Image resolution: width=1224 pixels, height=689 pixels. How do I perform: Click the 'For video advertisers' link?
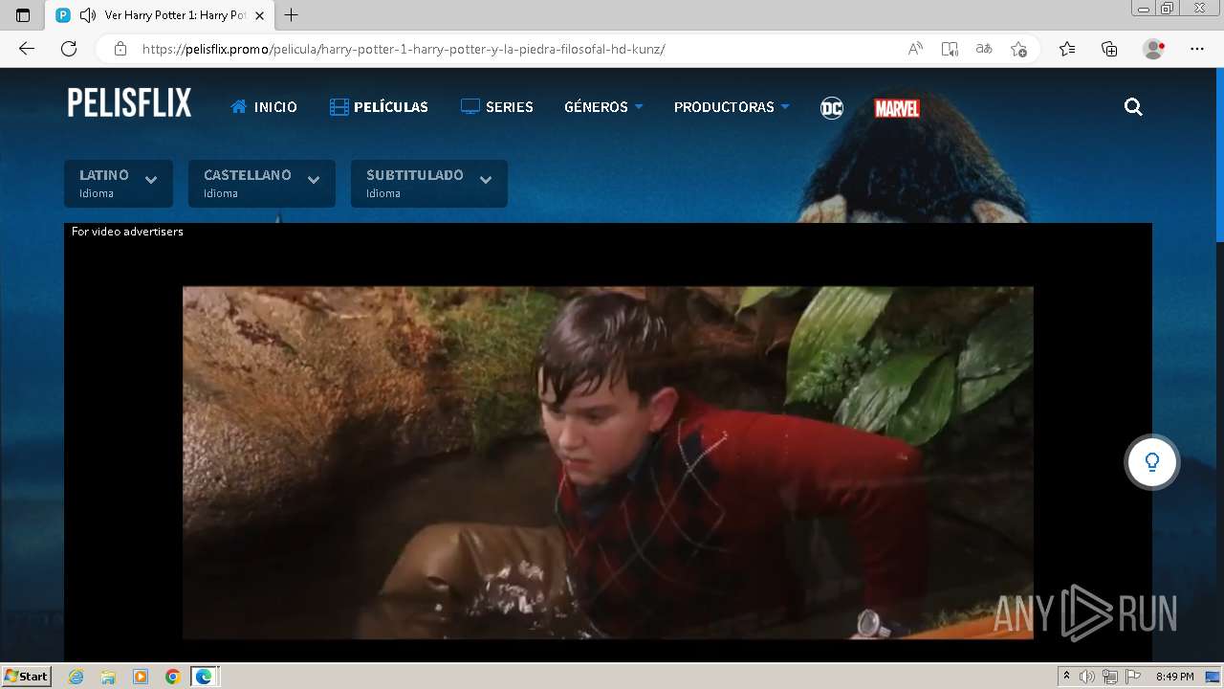pyautogui.click(x=127, y=232)
